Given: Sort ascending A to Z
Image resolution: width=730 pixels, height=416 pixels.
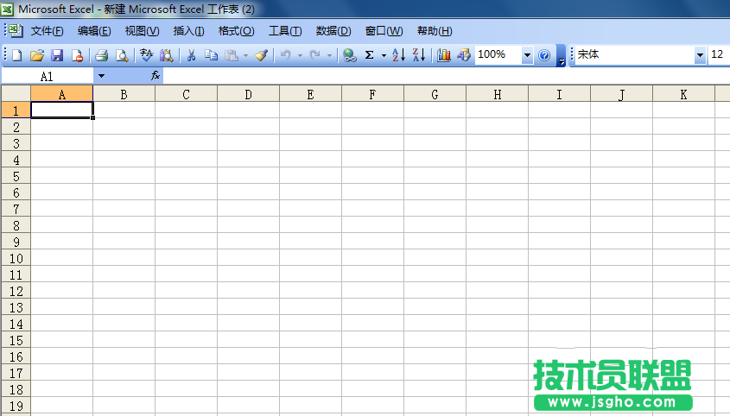Looking at the screenshot, I should (398, 55).
